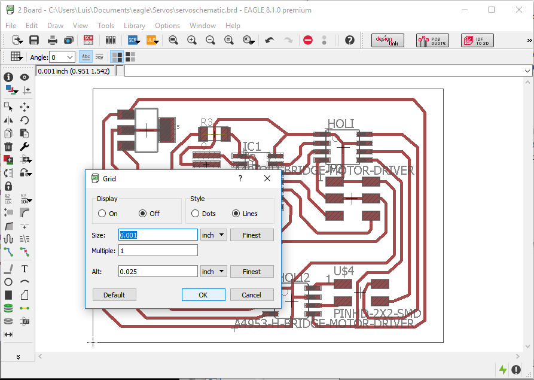The width and height of the screenshot is (534, 380).
Task: Set grid Display to On
Action: point(108,214)
